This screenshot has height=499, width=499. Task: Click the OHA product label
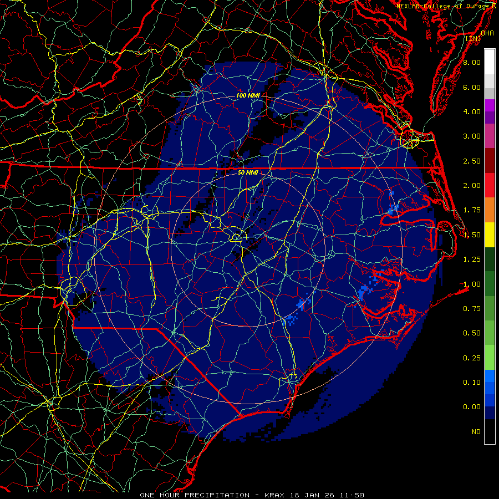[487, 33]
